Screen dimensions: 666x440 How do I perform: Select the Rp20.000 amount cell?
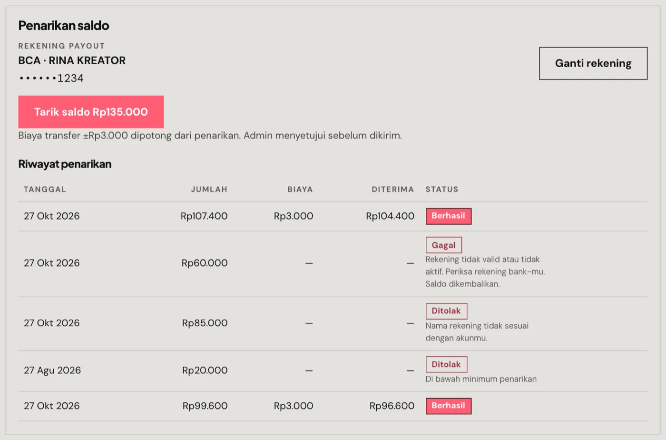click(x=205, y=370)
